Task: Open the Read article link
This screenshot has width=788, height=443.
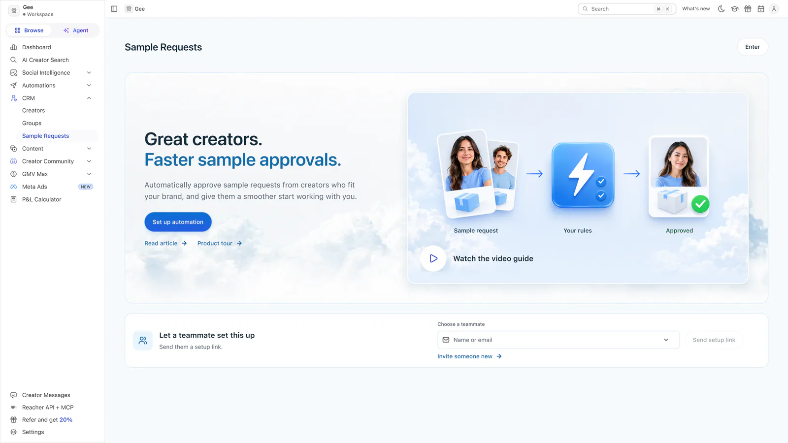Action: click(165, 244)
